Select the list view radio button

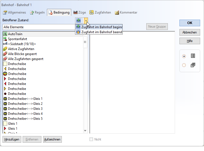click(184, 56)
